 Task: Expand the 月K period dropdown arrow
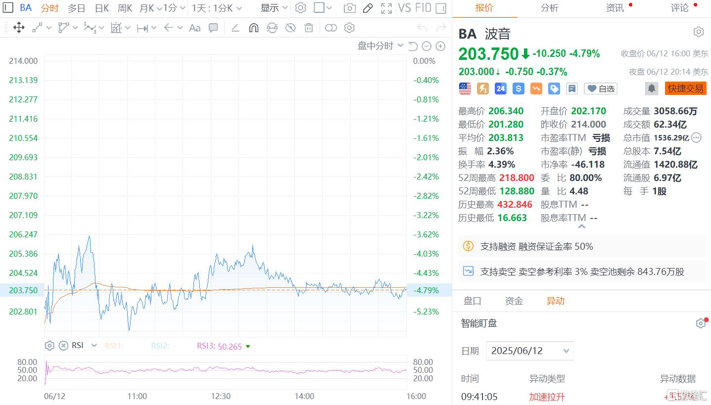[159, 8]
